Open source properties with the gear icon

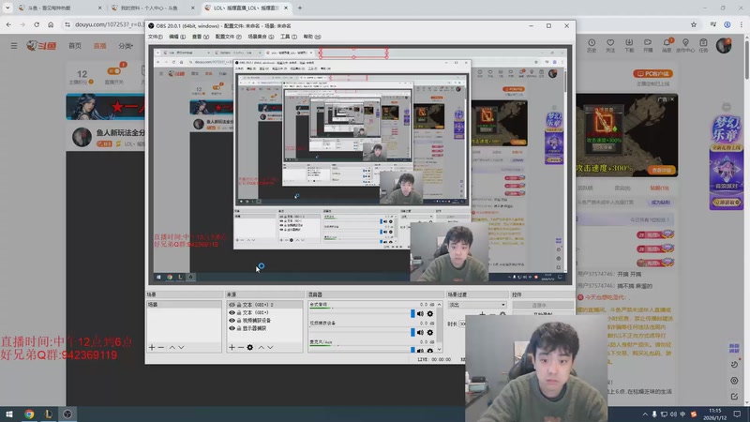pos(249,347)
